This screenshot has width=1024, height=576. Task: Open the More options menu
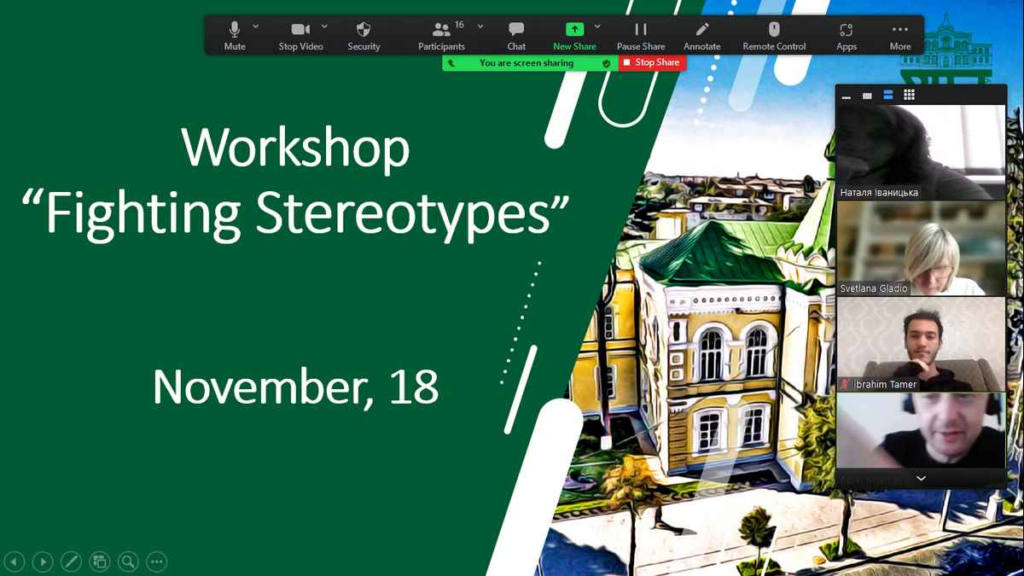tap(900, 35)
